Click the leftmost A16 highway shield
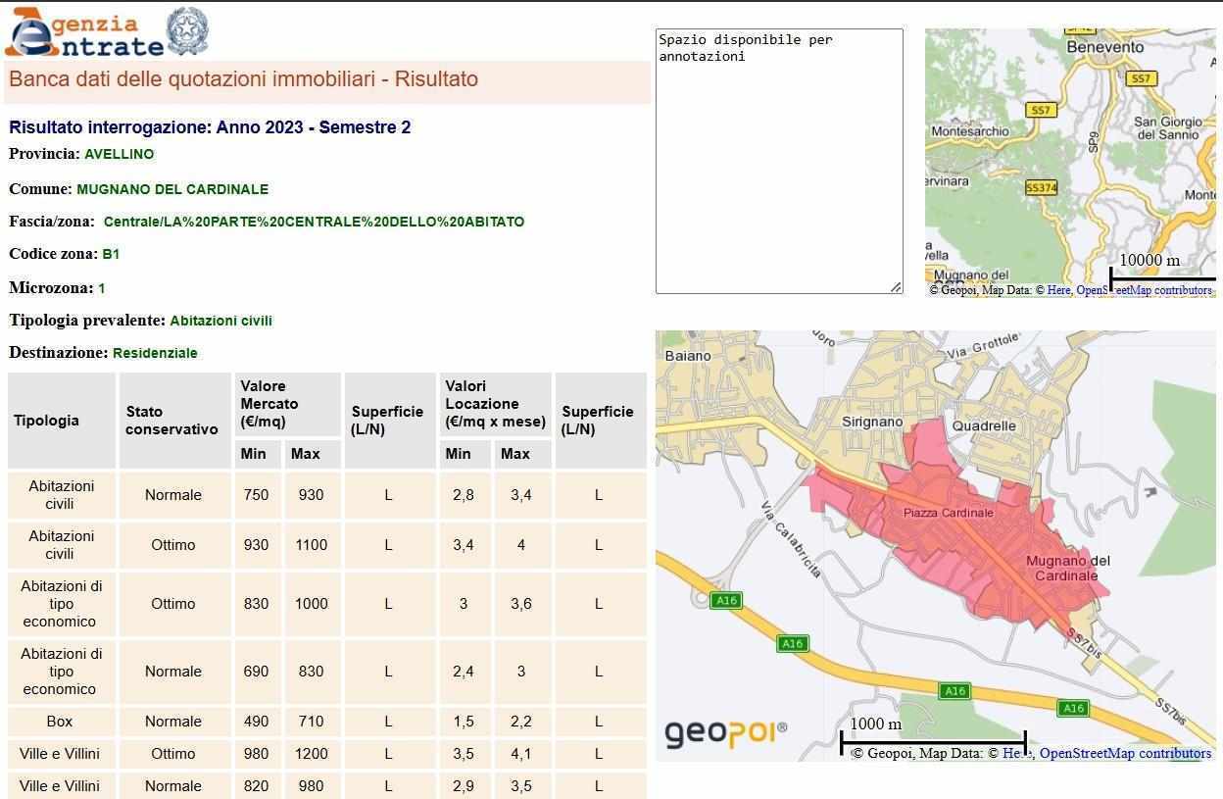This screenshot has width=1223, height=799. pyautogui.click(x=726, y=600)
